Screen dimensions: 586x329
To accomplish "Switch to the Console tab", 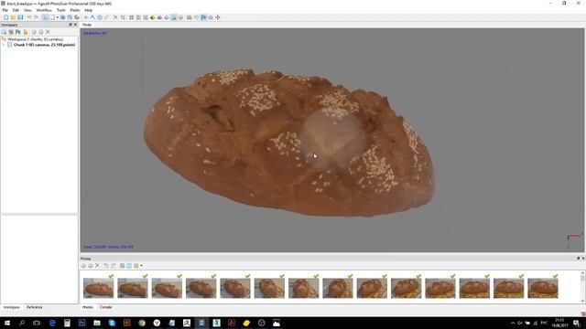I will [106, 307].
